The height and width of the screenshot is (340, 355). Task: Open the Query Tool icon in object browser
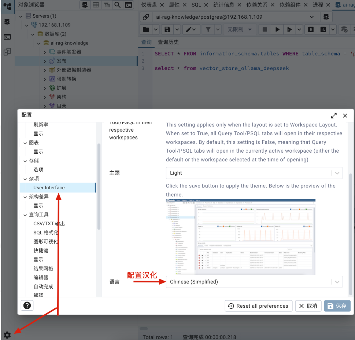coord(85,5)
